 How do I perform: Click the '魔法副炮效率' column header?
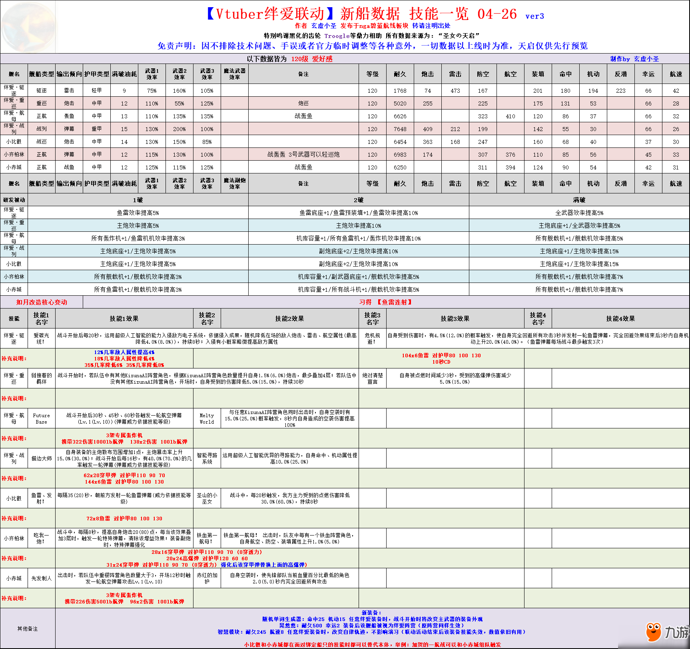235,183
